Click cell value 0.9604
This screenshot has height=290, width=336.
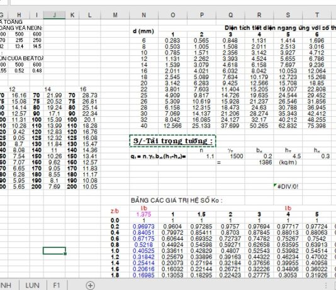click(x=172, y=227)
